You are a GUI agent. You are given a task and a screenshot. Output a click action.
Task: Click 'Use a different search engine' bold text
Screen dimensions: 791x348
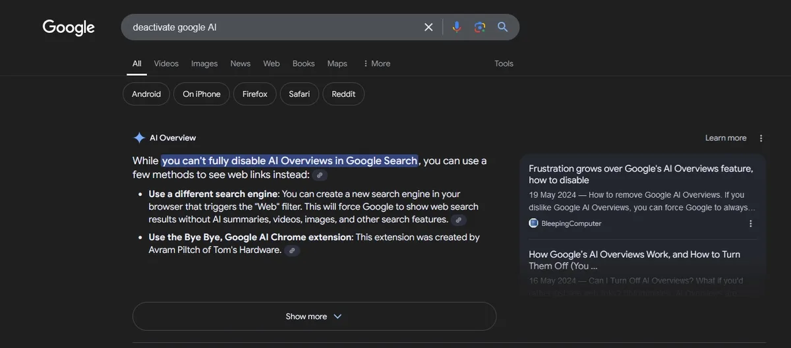(213, 194)
